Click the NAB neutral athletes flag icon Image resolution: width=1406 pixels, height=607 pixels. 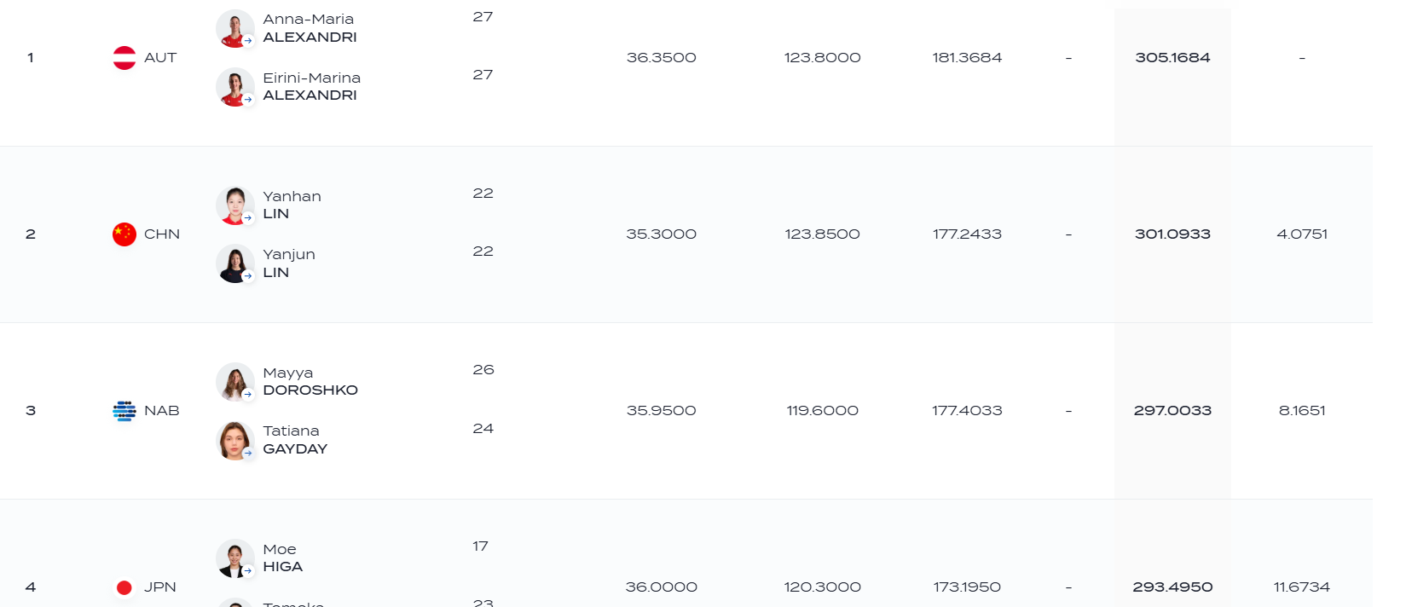tap(124, 411)
